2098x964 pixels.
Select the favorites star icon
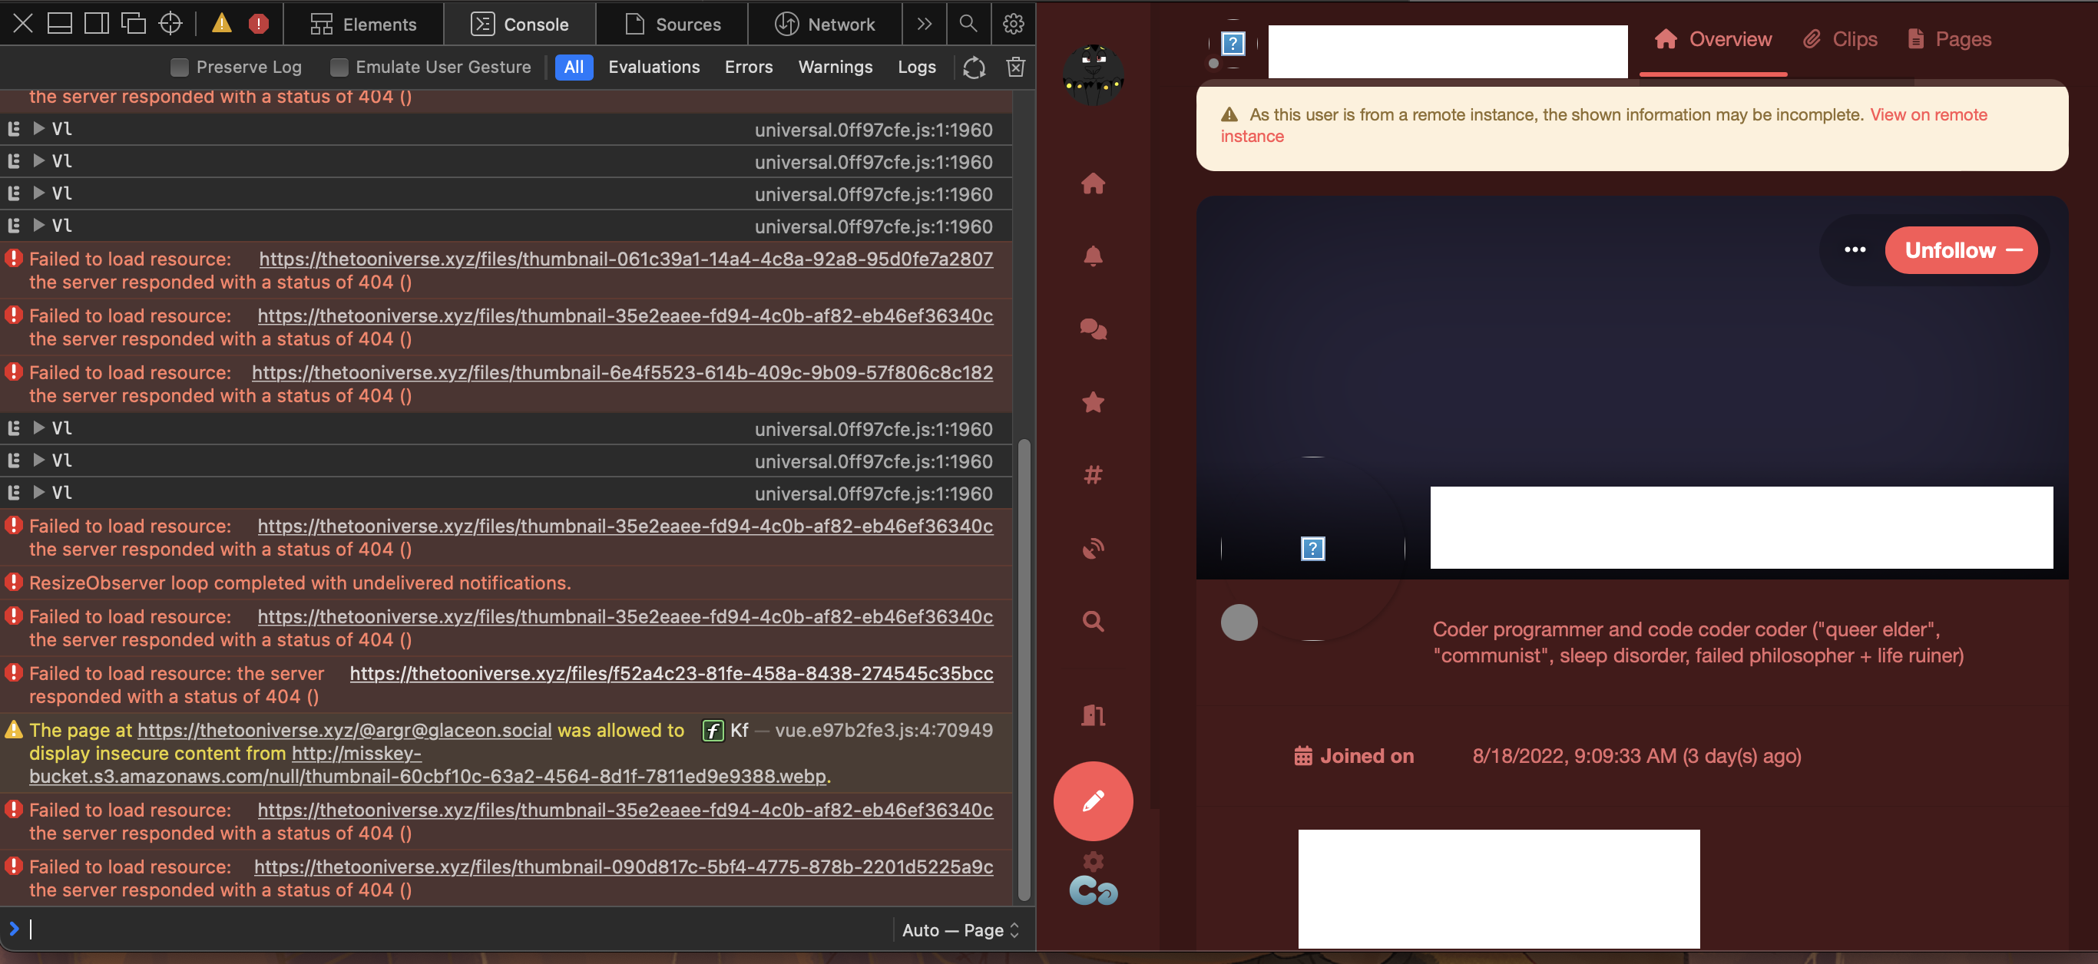(1093, 401)
